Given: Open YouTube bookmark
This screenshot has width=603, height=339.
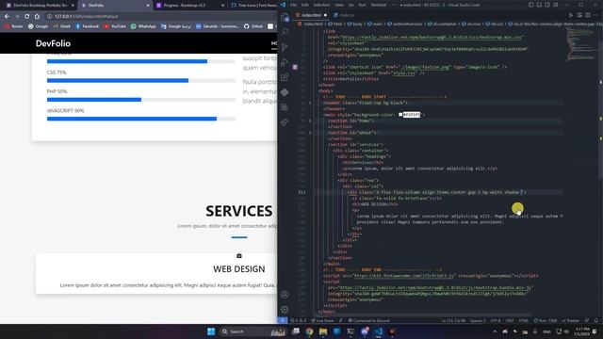Looking at the screenshot, I should pyautogui.click(x=115, y=26).
